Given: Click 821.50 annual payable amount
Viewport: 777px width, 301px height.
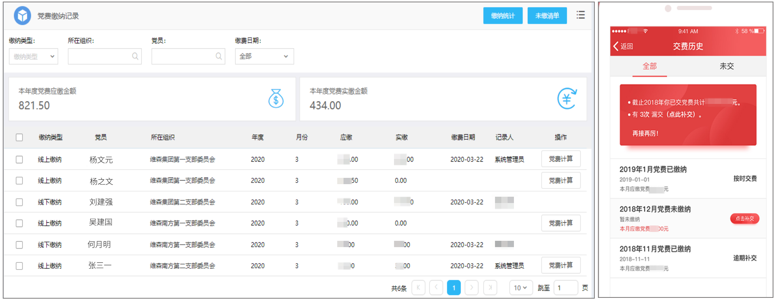Looking at the screenshot, I should [x=34, y=105].
